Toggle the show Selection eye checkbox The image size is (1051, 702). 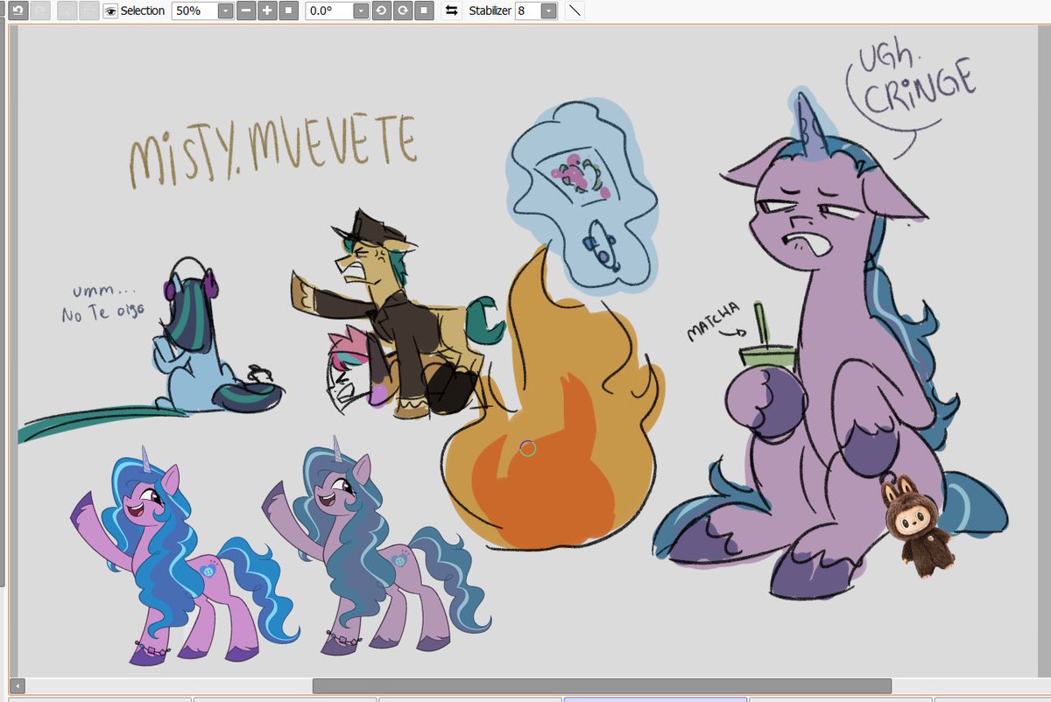pos(110,11)
